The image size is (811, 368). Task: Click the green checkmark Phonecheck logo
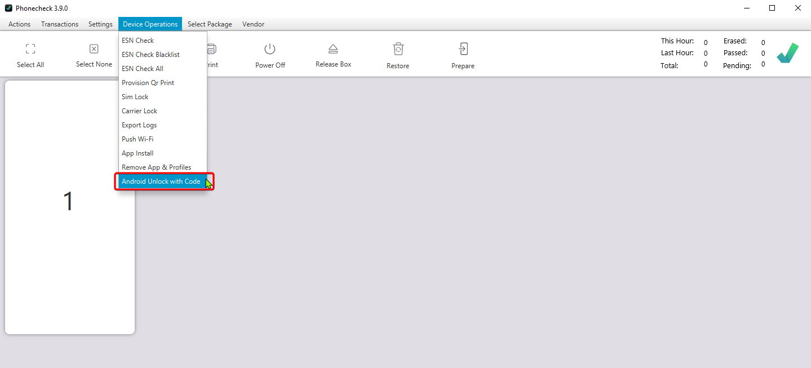[x=787, y=53]
